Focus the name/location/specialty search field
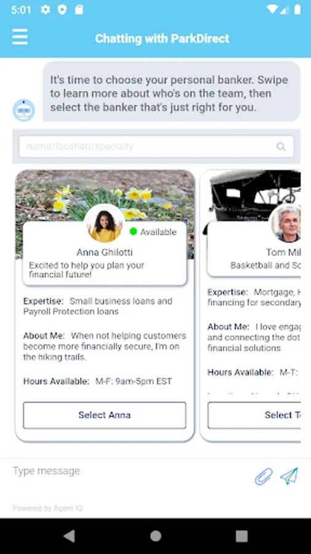Screen dimensions: 311x554 pos(156,147)
